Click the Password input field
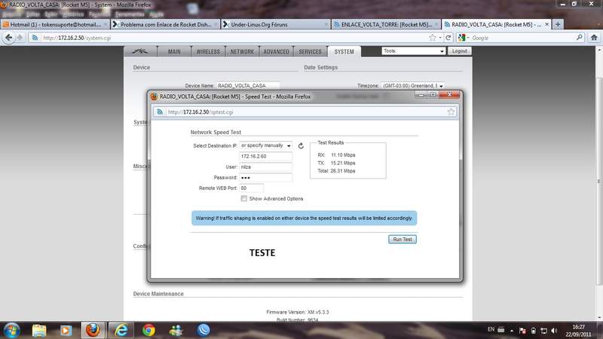The width and height of the screenshot is (603, 339). click(x=265, y=178)
